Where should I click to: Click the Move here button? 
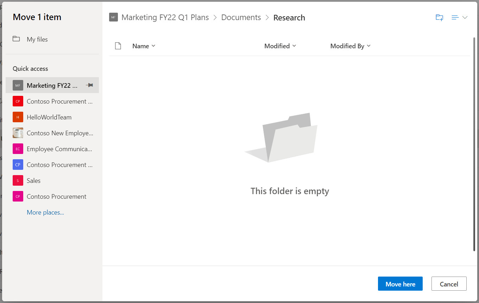click(400, 284)
